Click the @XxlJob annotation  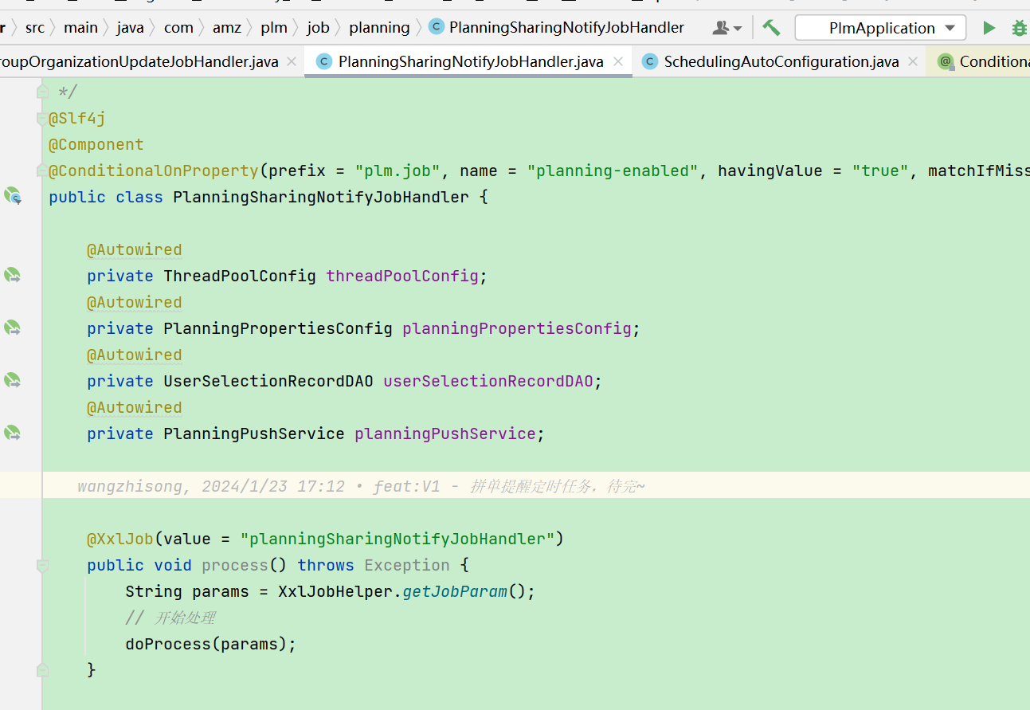120,539
